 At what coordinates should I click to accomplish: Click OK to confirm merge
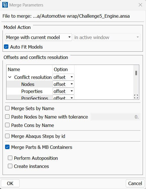pos(10,183)
